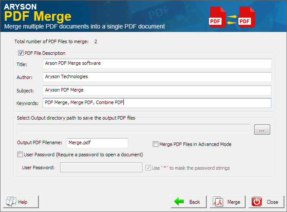287x212 pixels.
Task: Click the 'Keywords:' label
Action: (28, 103)
